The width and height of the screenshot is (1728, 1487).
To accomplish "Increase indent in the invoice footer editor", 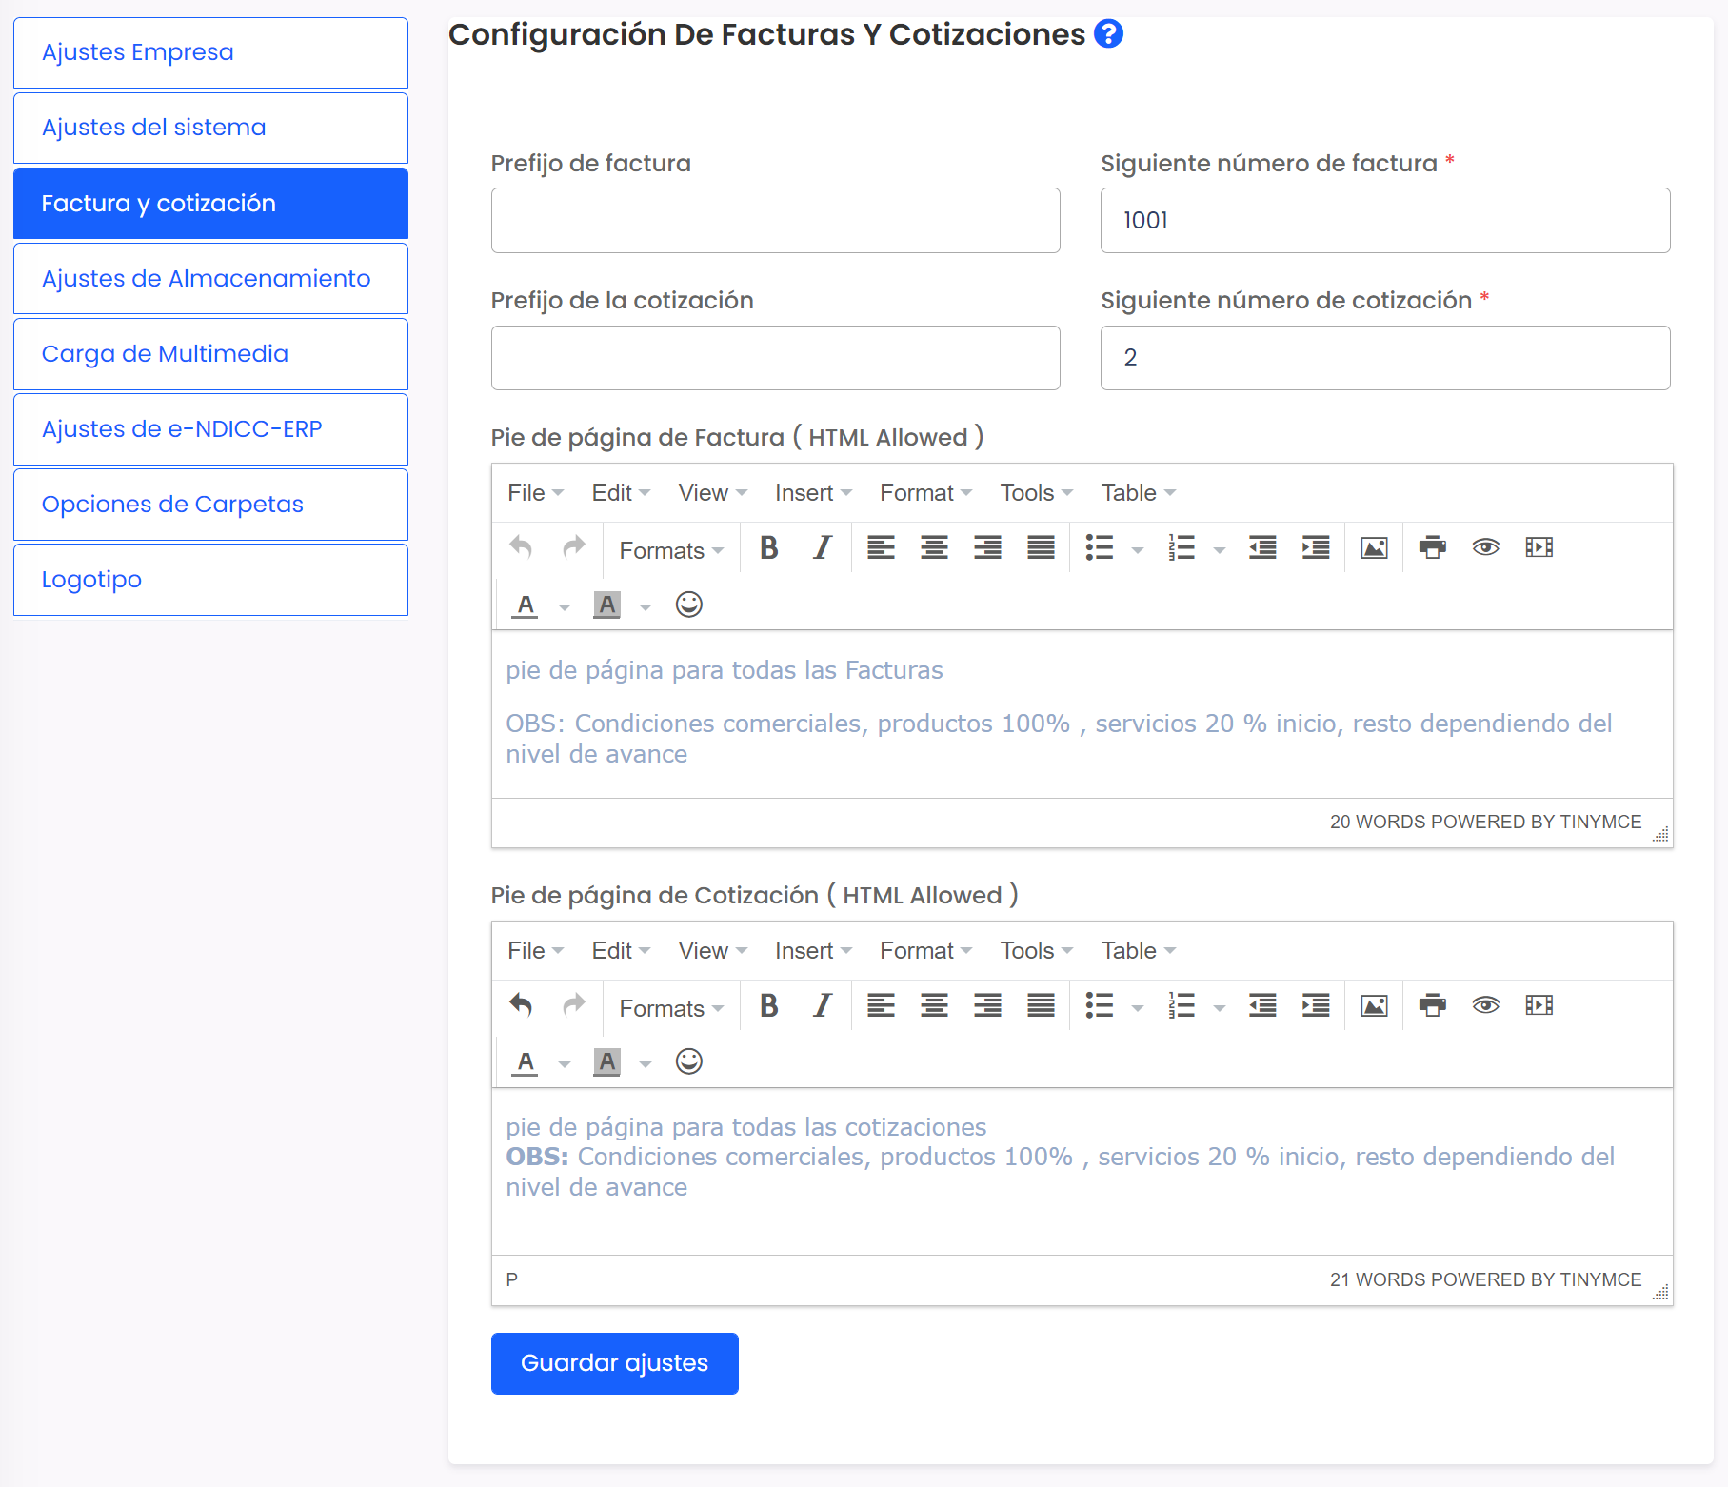I will pyautogui.click(x=1316, y=548).
